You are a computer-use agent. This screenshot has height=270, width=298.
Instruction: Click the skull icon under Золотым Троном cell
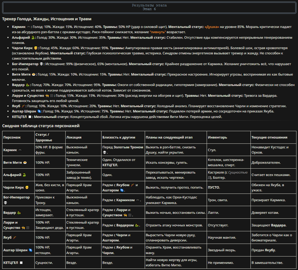pyautogui.click(x=104, y=152)
